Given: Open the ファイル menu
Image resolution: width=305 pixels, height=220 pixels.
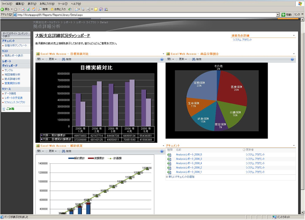Looking at the screenshot, I should (x=7, y=3).
